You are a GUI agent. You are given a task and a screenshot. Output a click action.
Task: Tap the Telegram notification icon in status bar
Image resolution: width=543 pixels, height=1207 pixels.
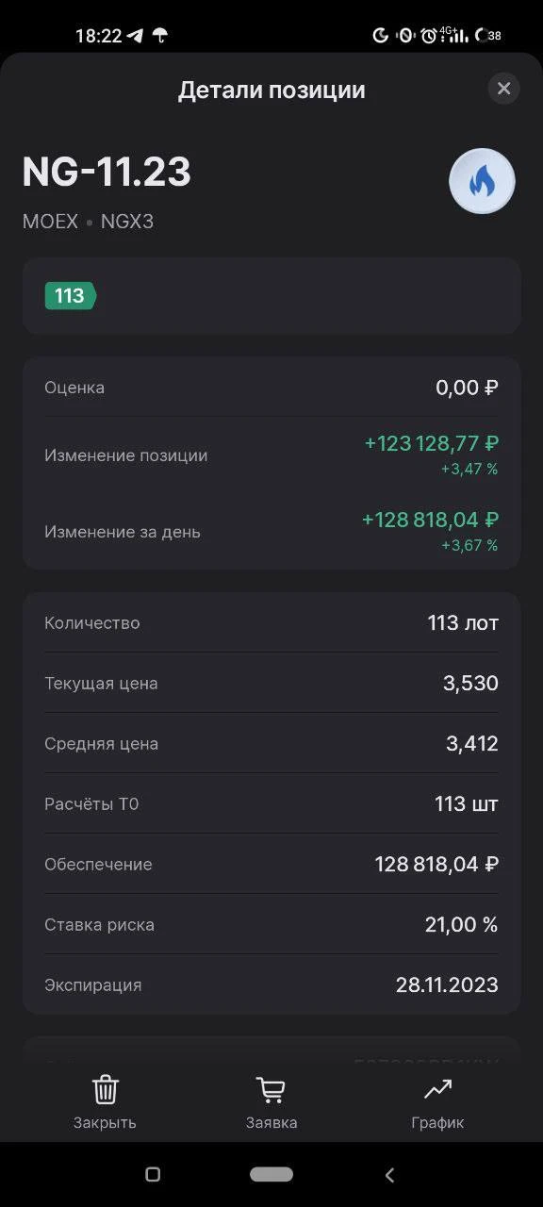(136, 36)
